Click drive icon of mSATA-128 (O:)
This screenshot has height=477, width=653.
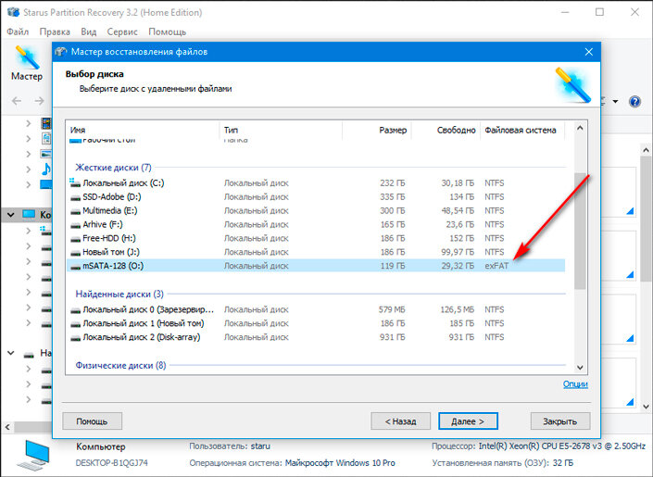[x=75, y=266]
